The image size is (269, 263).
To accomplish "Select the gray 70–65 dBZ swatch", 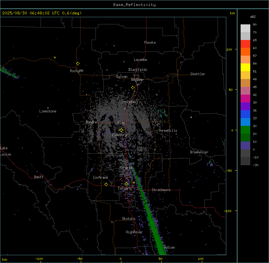I will click(x=245, y=36).
